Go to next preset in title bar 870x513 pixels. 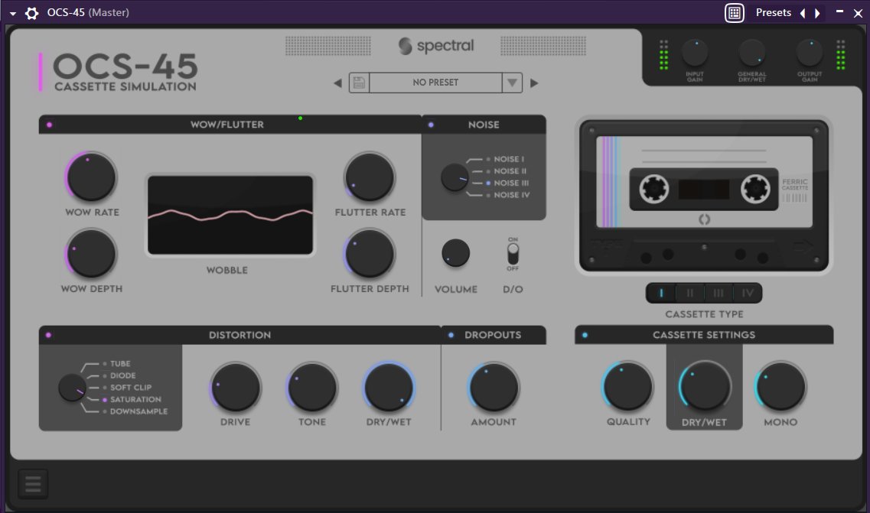point(817,13)
